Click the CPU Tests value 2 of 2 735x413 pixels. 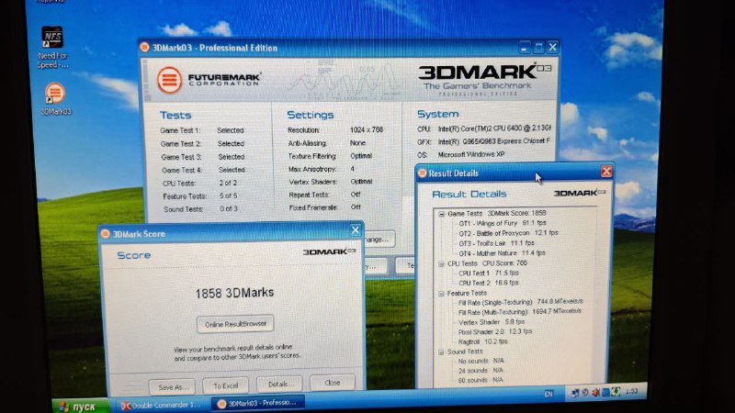point(228,183)
